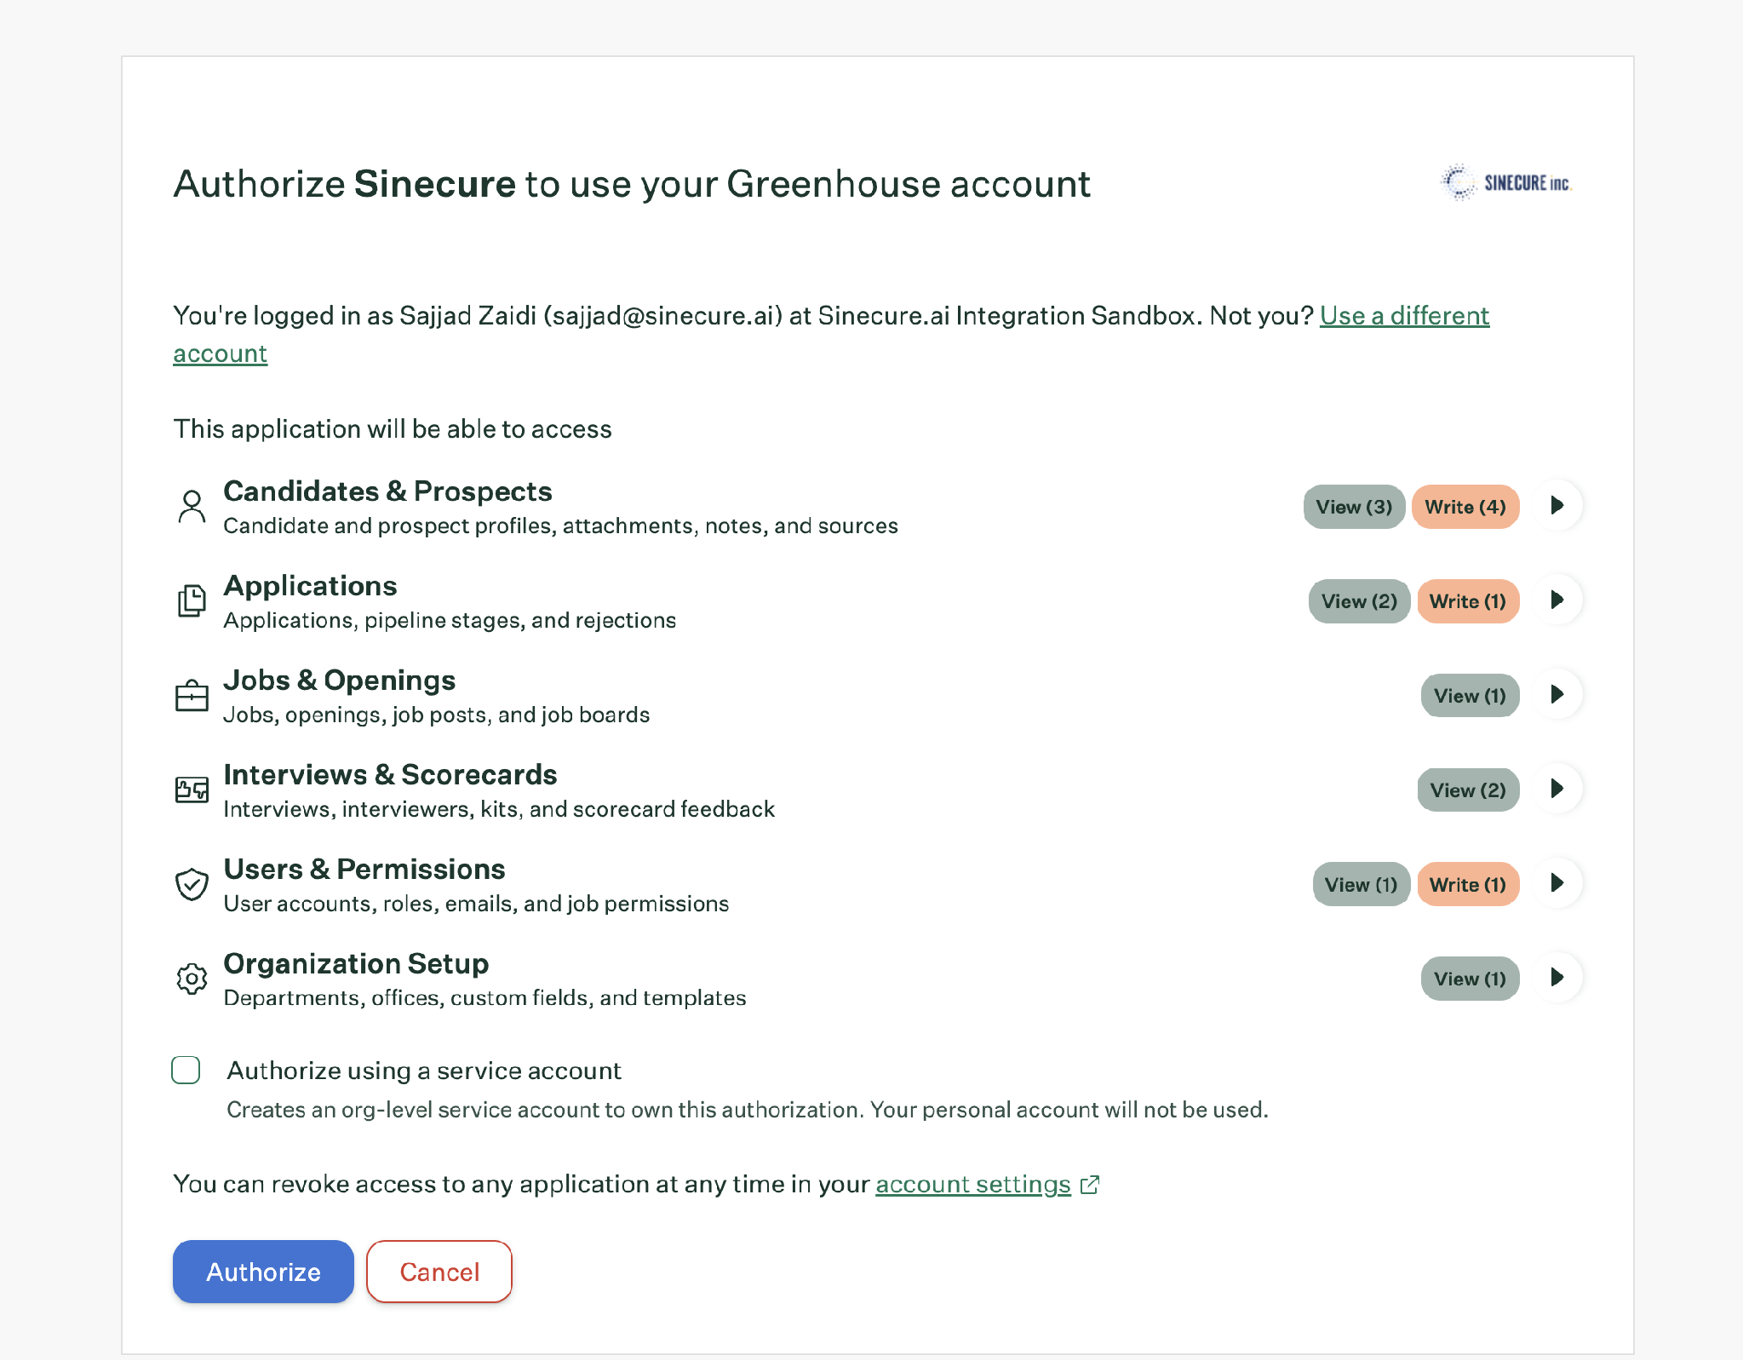Click Write (4) badge for Candidates & Prospects

tap(1465, 507)
